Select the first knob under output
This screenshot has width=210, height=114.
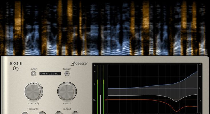click(59, 113)
